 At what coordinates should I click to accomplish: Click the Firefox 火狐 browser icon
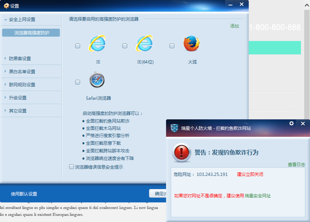[191, 43]
